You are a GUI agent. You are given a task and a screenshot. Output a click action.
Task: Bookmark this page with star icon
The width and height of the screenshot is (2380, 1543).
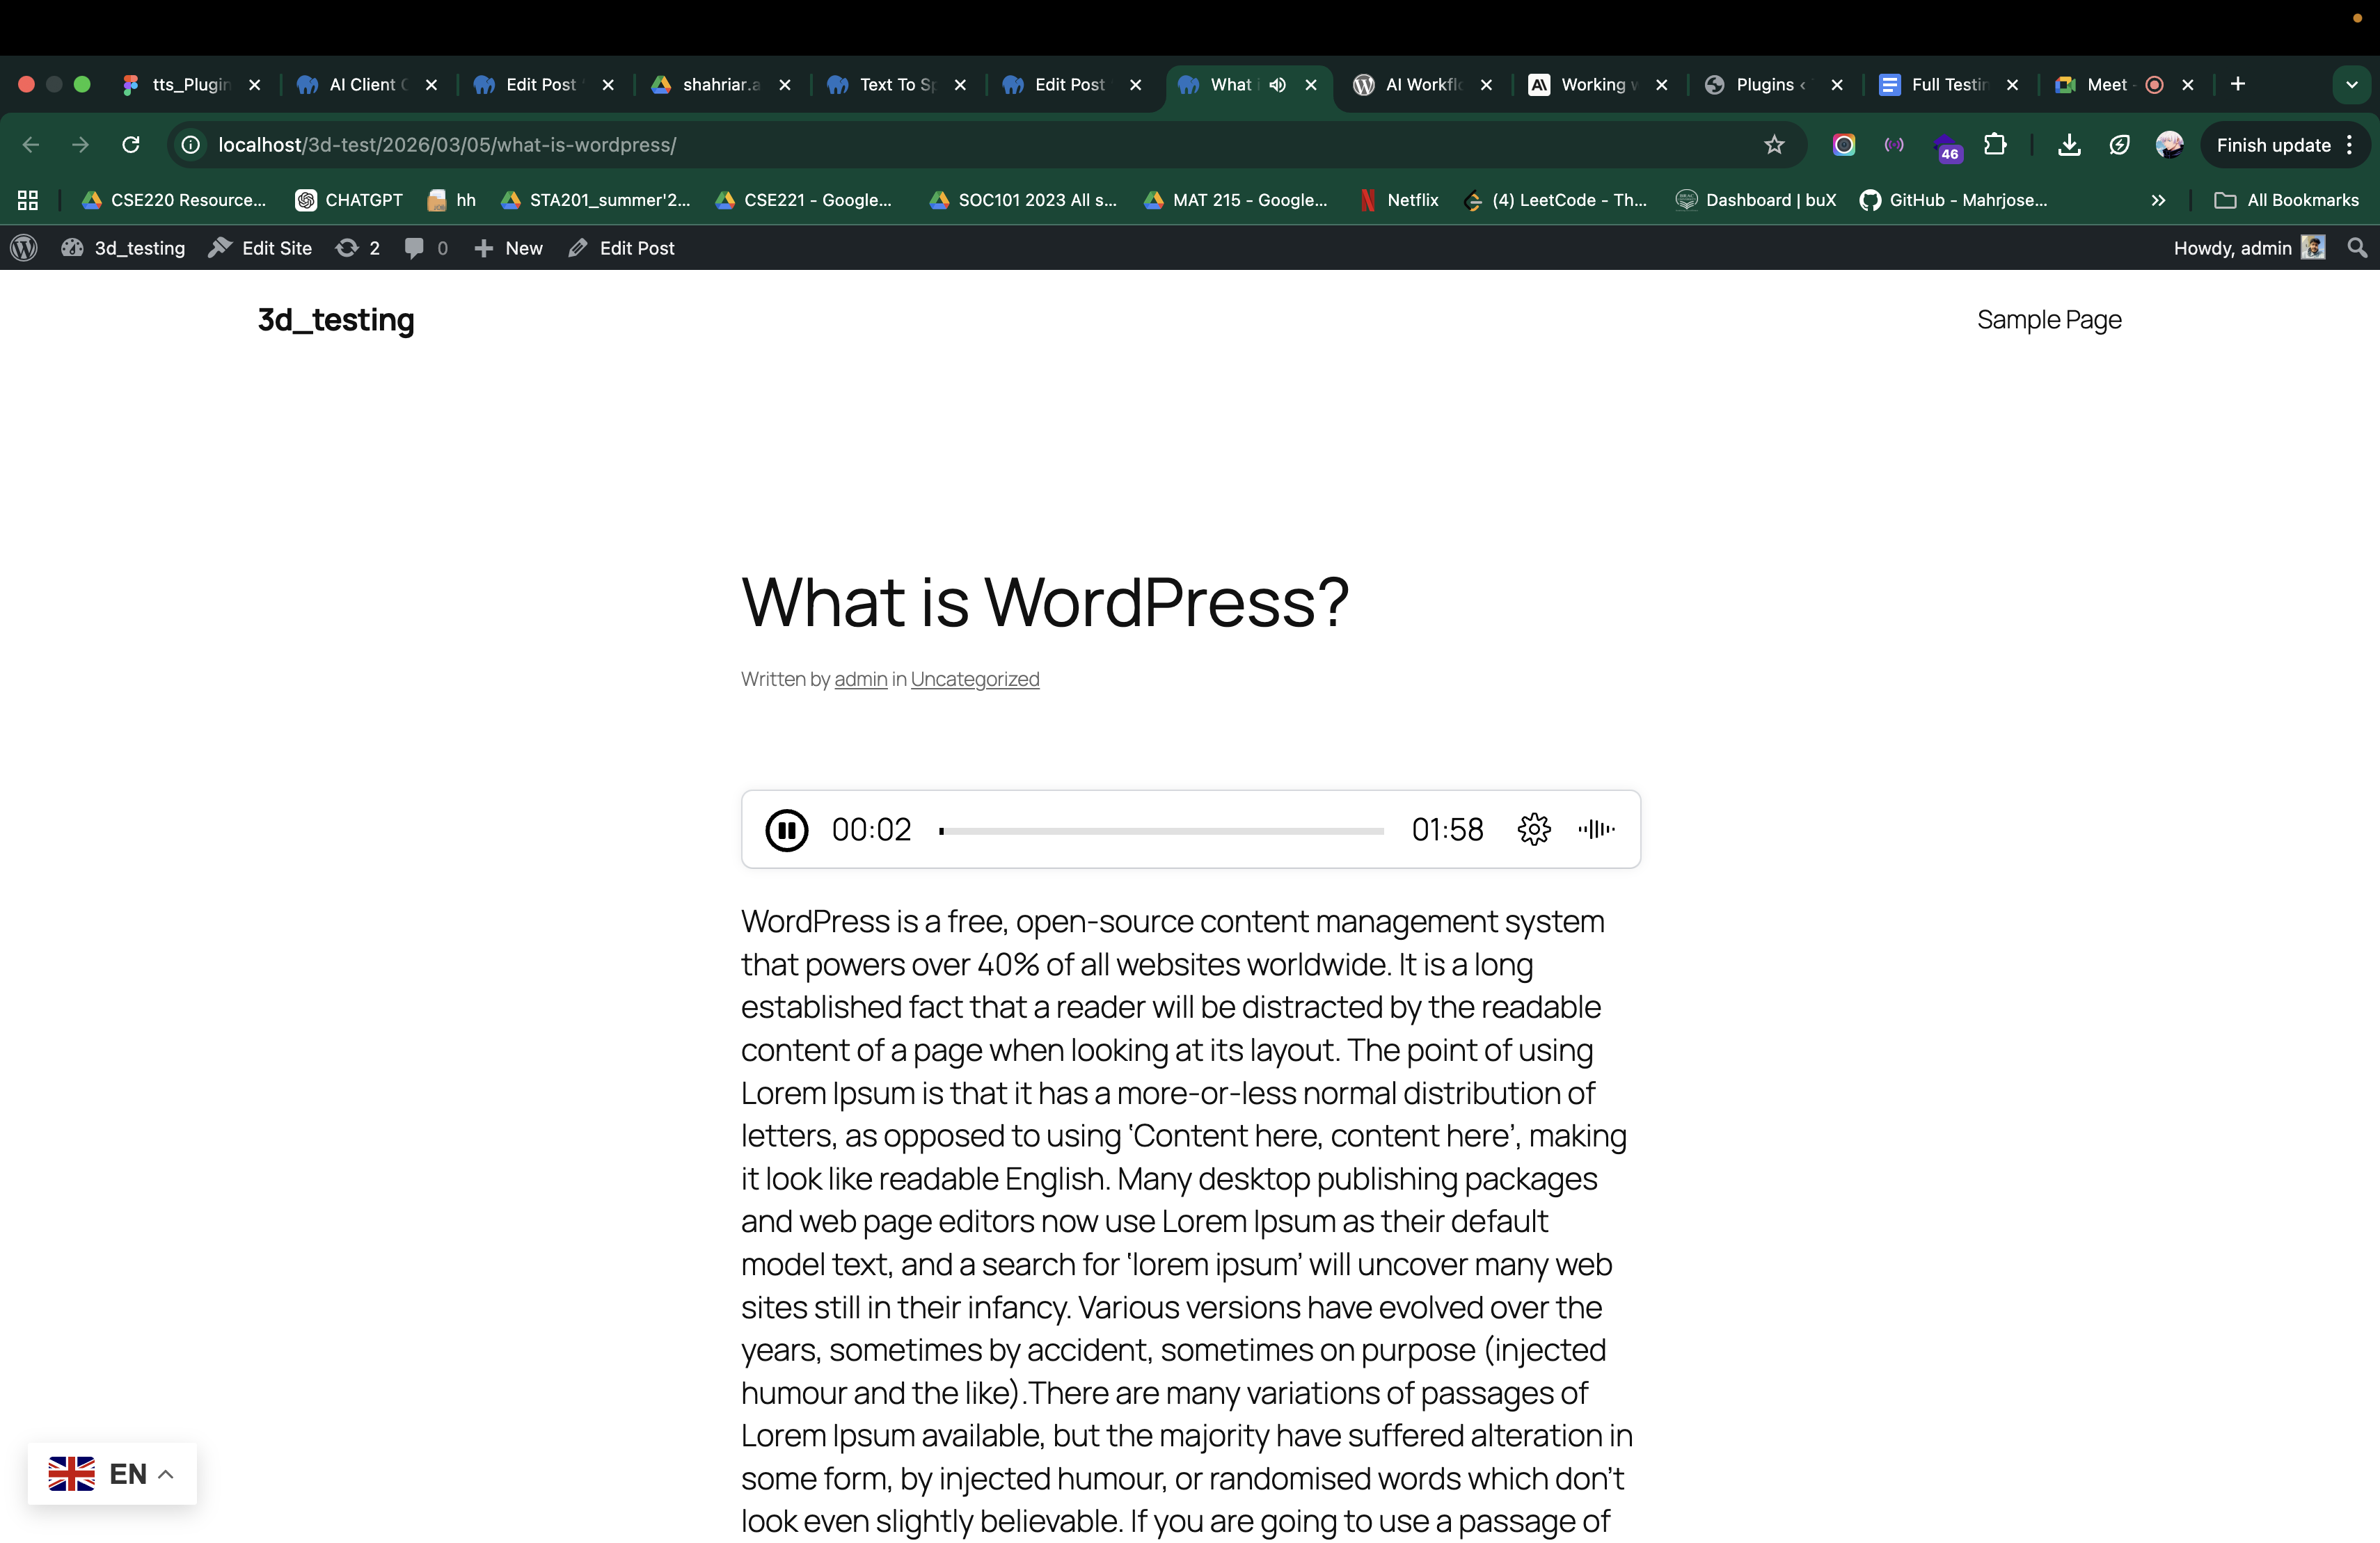[x=1774, y=145]
